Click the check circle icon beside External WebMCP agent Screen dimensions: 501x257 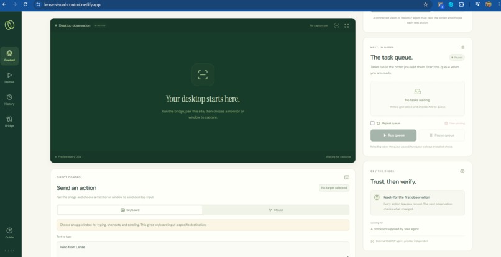[372, 241]
